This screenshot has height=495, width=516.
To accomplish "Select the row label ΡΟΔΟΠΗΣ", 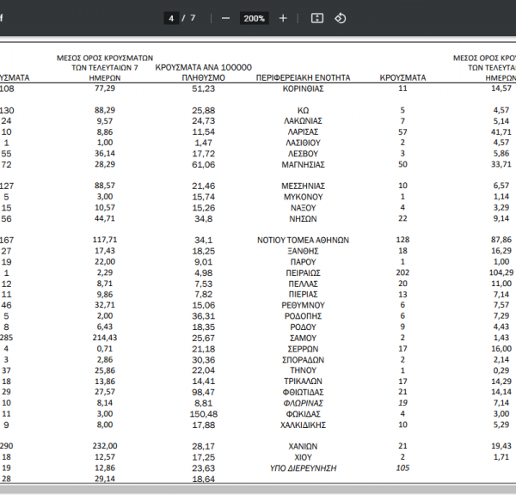I will [x=303, y=316].
